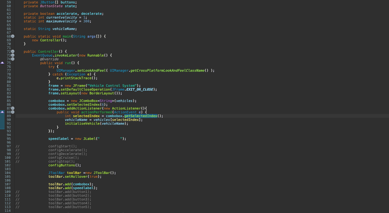The width and height of the screenshot is (389, 213).
Task: Click the maximumvelocity field declaration
Action: (62, 21)
